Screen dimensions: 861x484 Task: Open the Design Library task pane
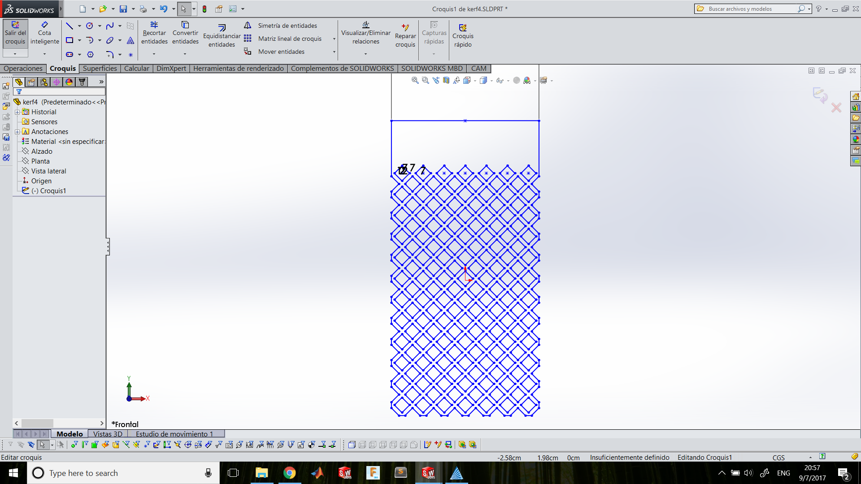(x=856, y=108)
